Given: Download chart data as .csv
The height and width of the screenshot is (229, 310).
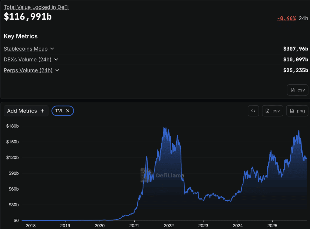Looking at the screenshot, I should point(272,111).
